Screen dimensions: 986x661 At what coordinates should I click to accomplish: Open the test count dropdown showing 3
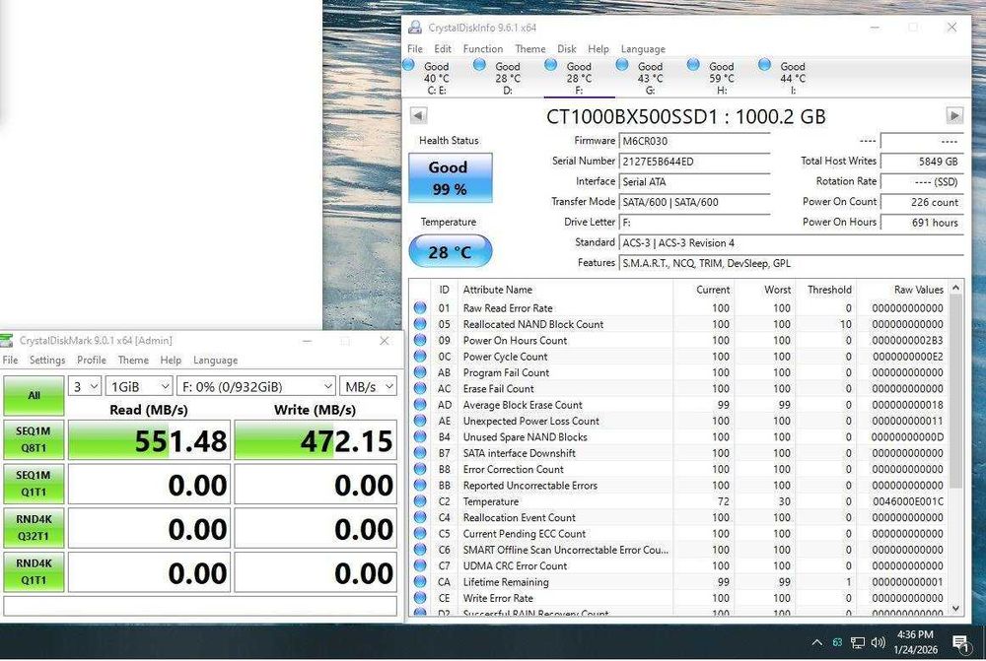84,386
